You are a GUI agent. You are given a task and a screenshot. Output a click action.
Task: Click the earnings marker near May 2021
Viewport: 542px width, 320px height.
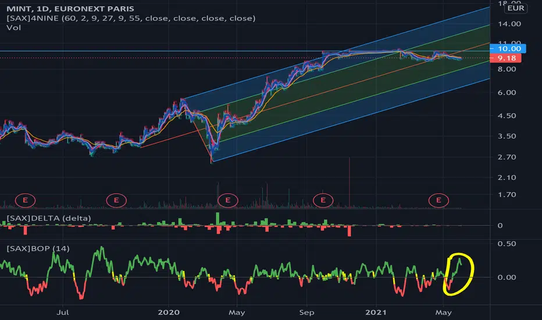[x=438, y=200]
